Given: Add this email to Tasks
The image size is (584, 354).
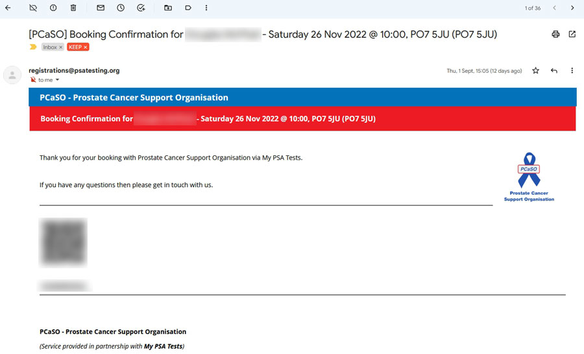Looking at the screenshot, I should (141, 8).
